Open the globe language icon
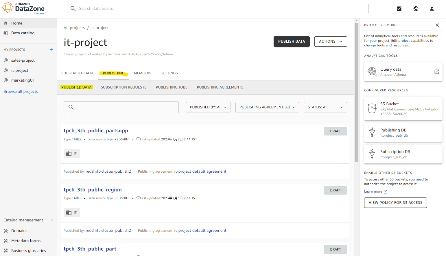The image size is (446, 256). (x=416, y=9)
